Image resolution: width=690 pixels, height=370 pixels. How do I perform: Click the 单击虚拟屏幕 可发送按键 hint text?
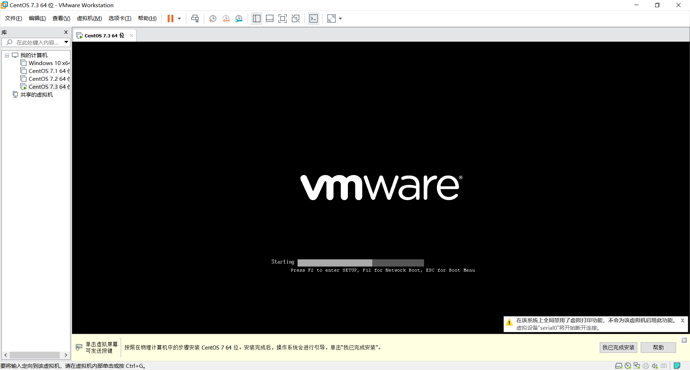point(102,347)
